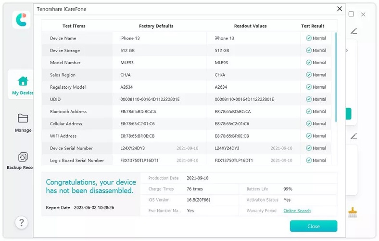Close the main iCareFone window behind

(363, 14)
